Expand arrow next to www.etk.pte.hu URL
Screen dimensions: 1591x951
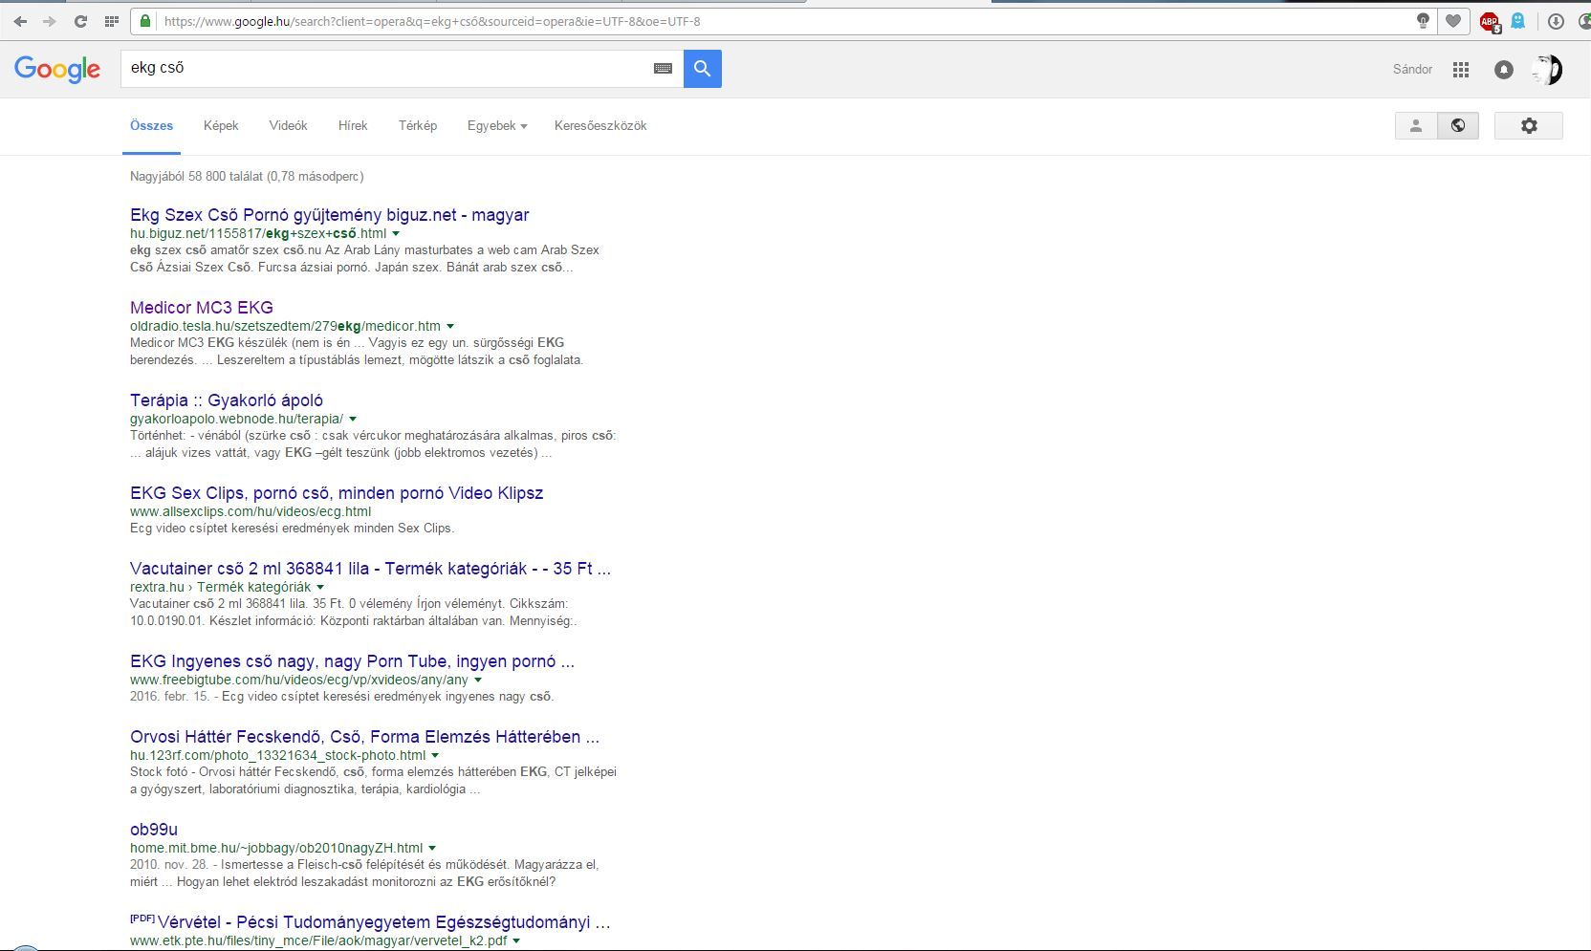516,940
